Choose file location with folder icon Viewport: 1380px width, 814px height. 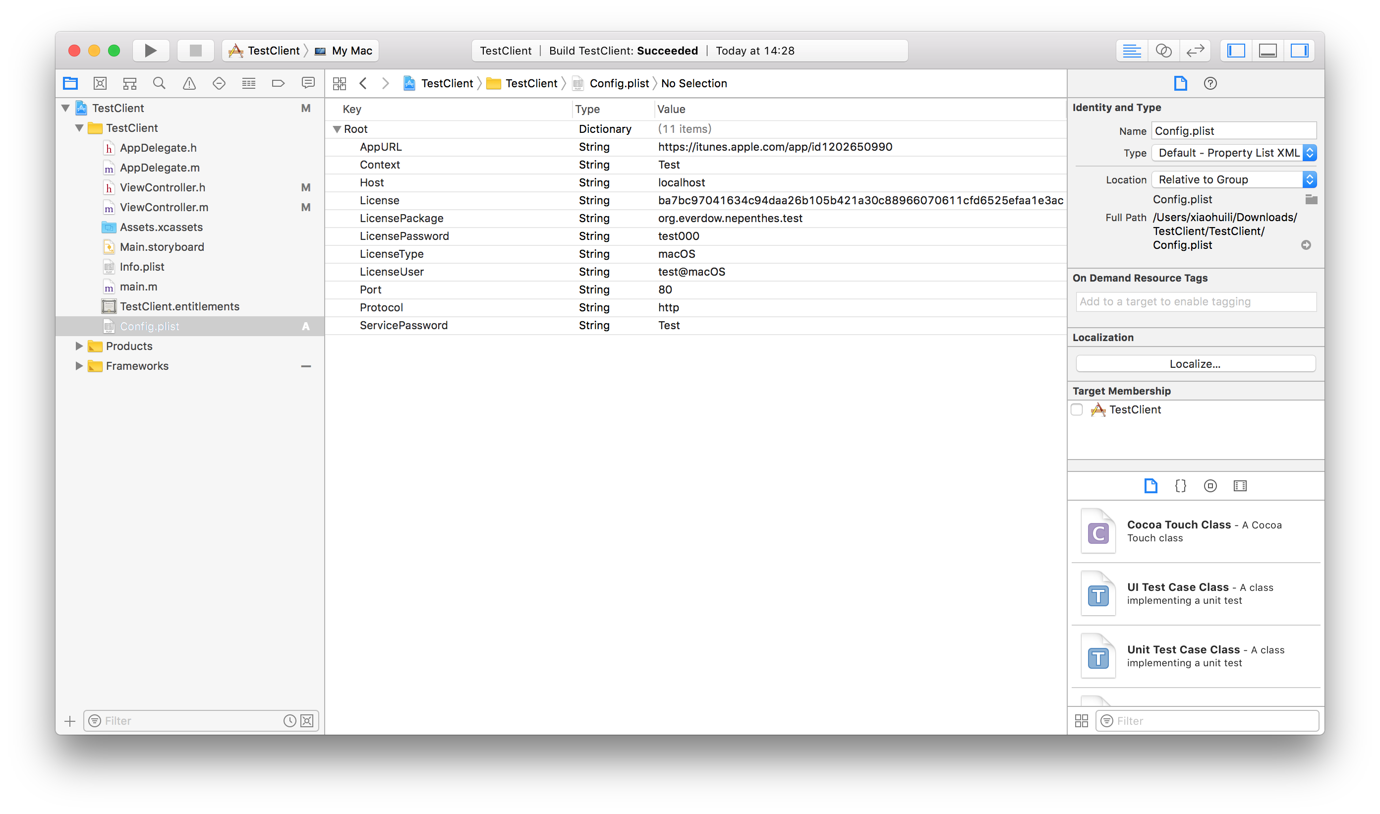click(x=1311, y=200)
